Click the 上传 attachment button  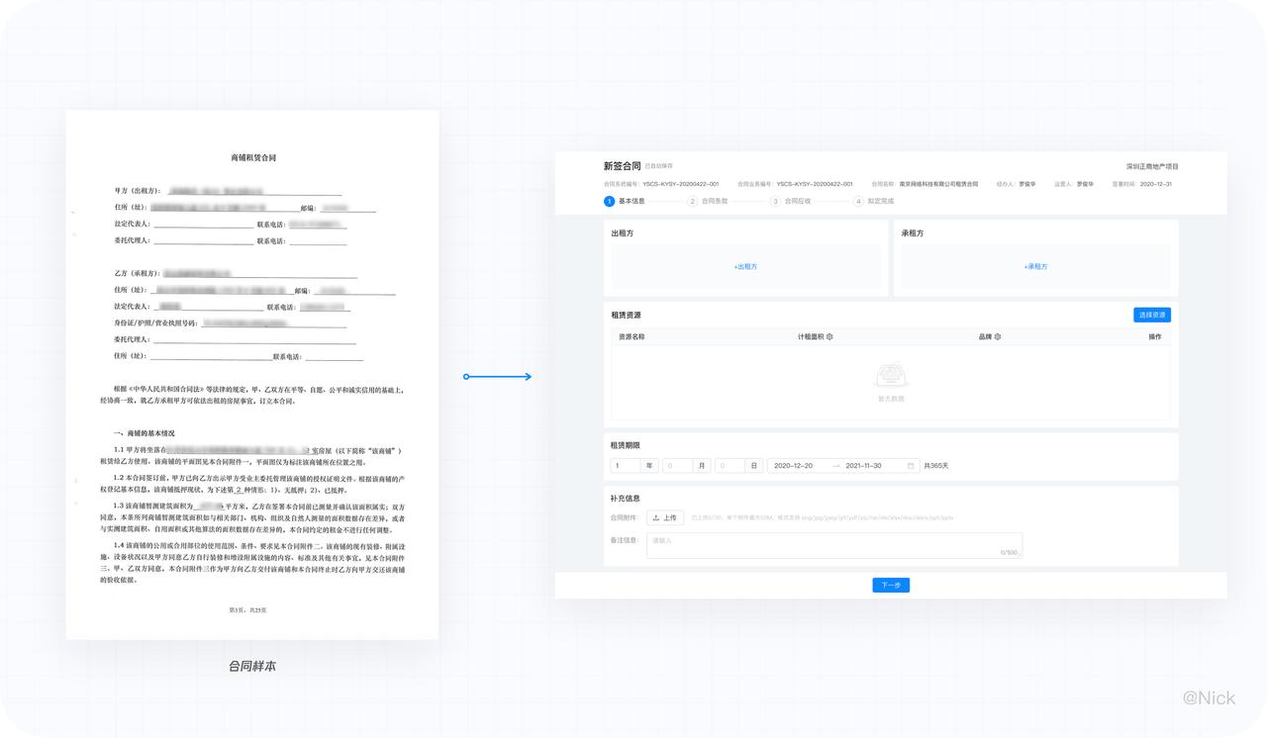coord(665,517)
